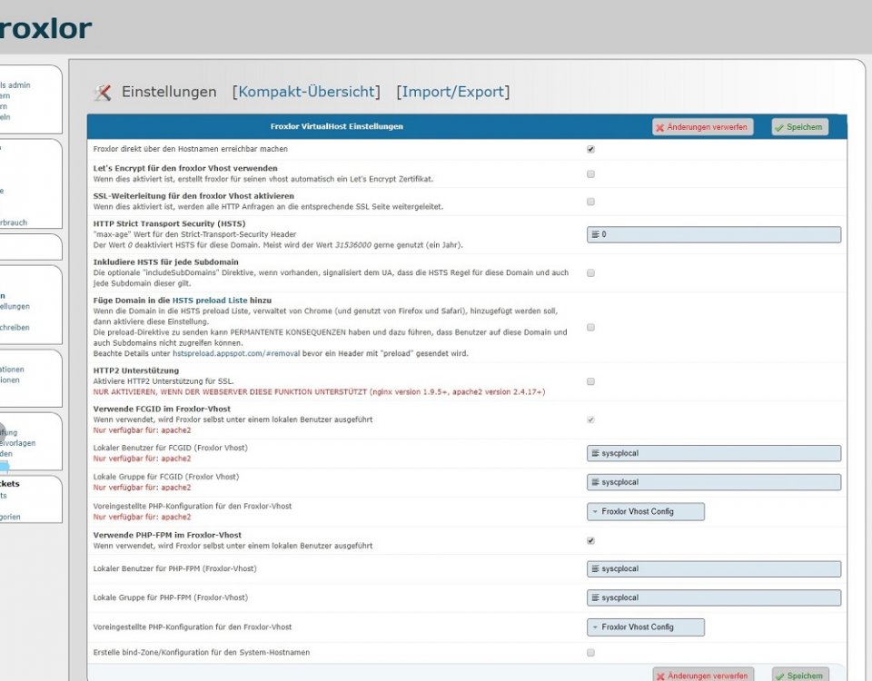
Task: Click the green checkmark icon on bottom Speichern
Action: [x=779, y=676]
